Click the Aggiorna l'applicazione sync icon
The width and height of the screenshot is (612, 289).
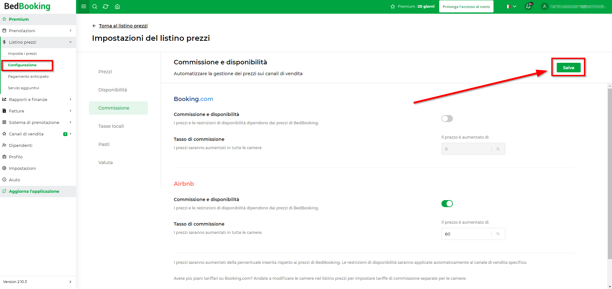(x=4, y=191)
